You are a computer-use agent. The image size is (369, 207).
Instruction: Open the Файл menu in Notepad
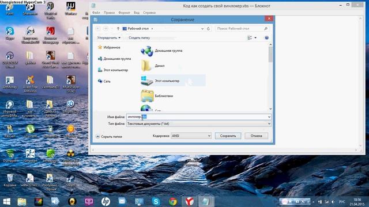96,13
